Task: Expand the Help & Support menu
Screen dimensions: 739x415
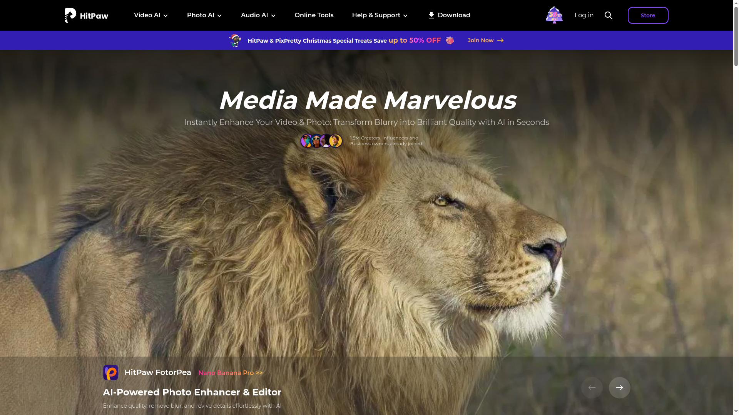Action: click(380, 15)
